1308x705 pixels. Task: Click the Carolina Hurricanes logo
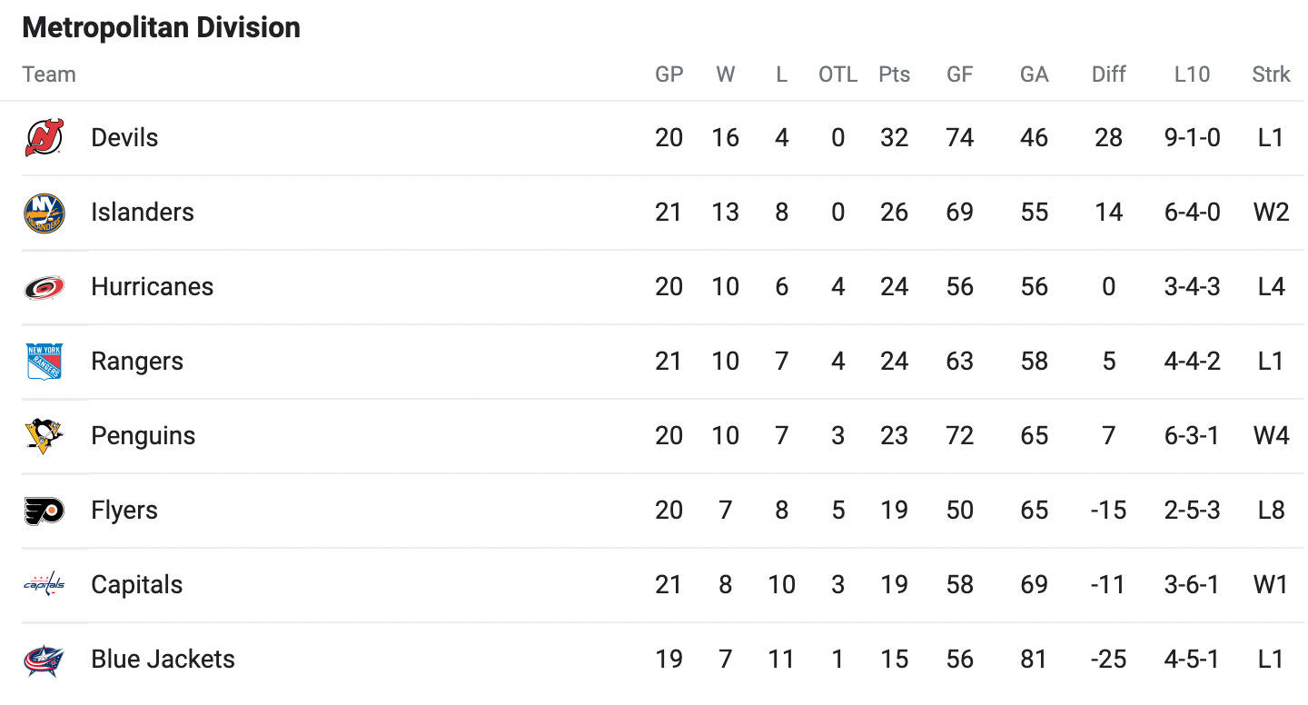[44, 287]
